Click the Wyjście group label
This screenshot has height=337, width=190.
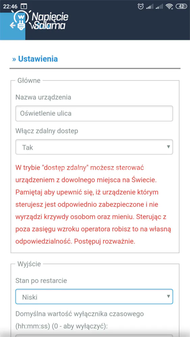pyautogui.click(x=29, y=264)
